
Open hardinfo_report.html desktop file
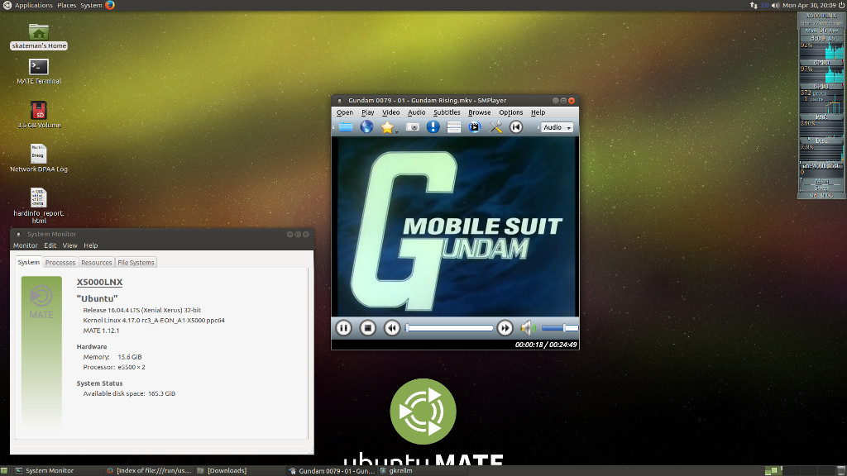(x=38, y=206)
